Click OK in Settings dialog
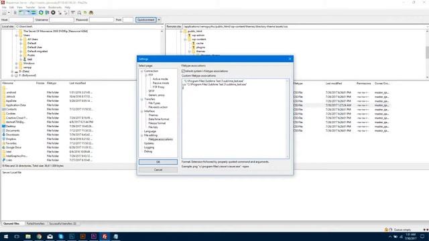 click(x=158, y=162)
